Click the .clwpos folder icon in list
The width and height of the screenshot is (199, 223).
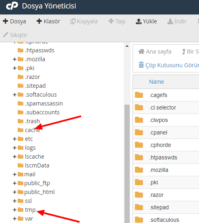click(139, 120)
